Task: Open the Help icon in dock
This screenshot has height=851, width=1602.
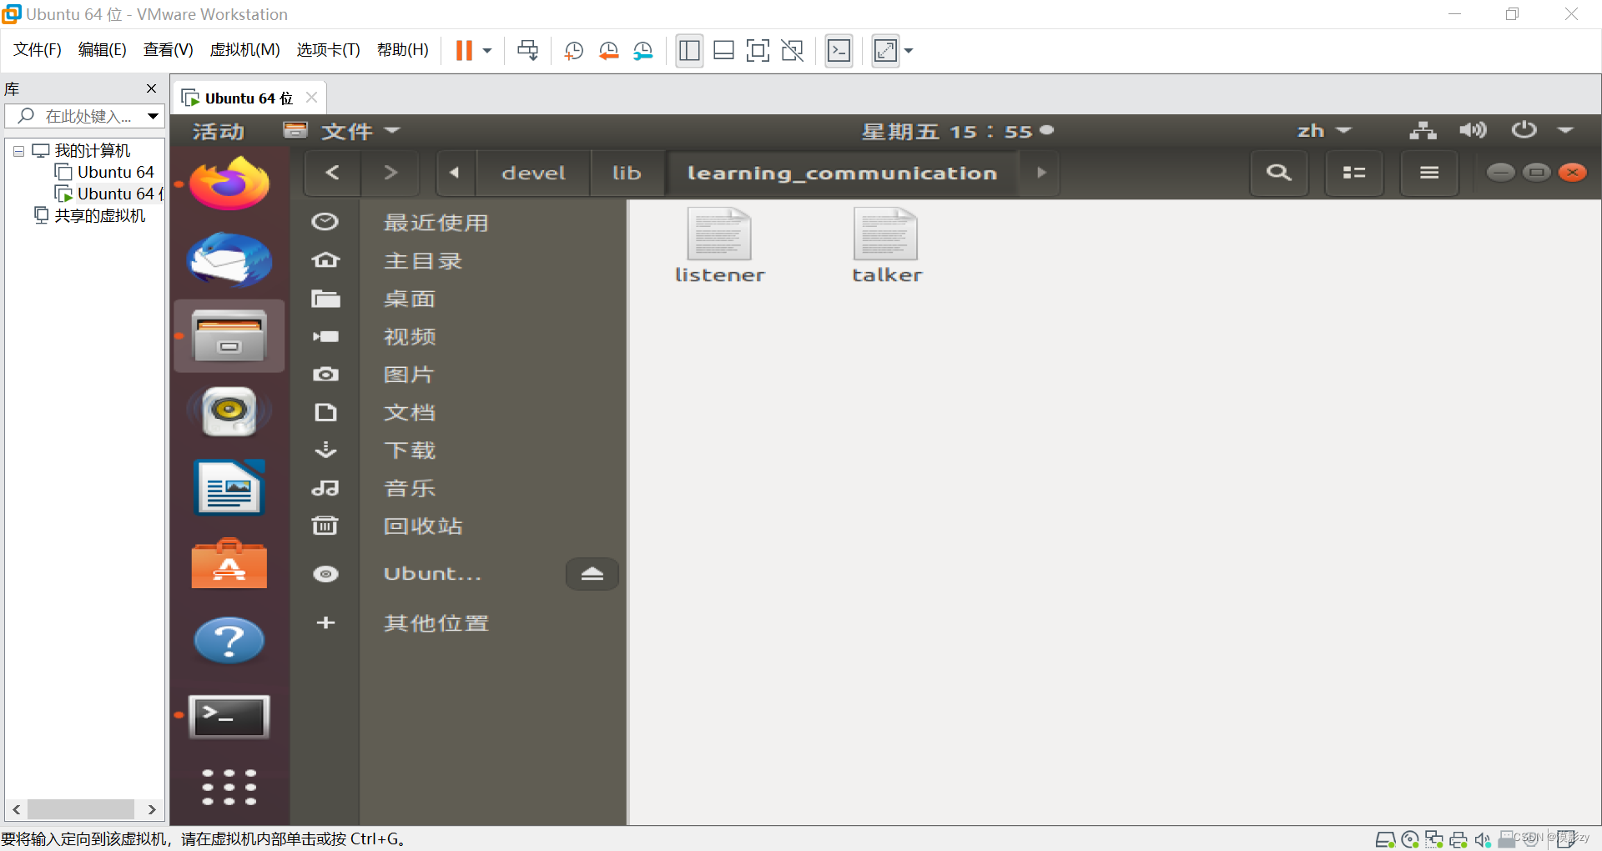Action: [x=229, y=640]
